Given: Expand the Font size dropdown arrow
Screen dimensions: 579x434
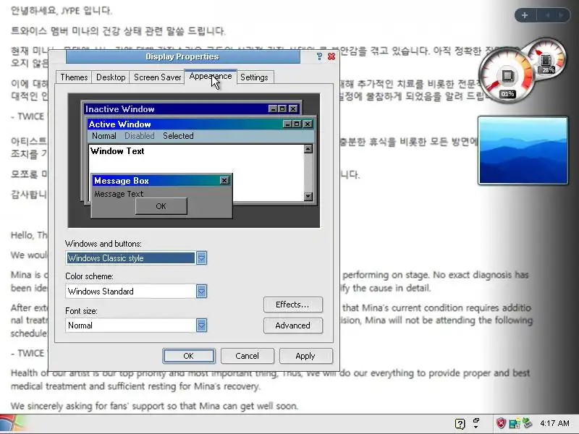Looking at the screenshot, I should pyautogui.click(x=201, y=325).
